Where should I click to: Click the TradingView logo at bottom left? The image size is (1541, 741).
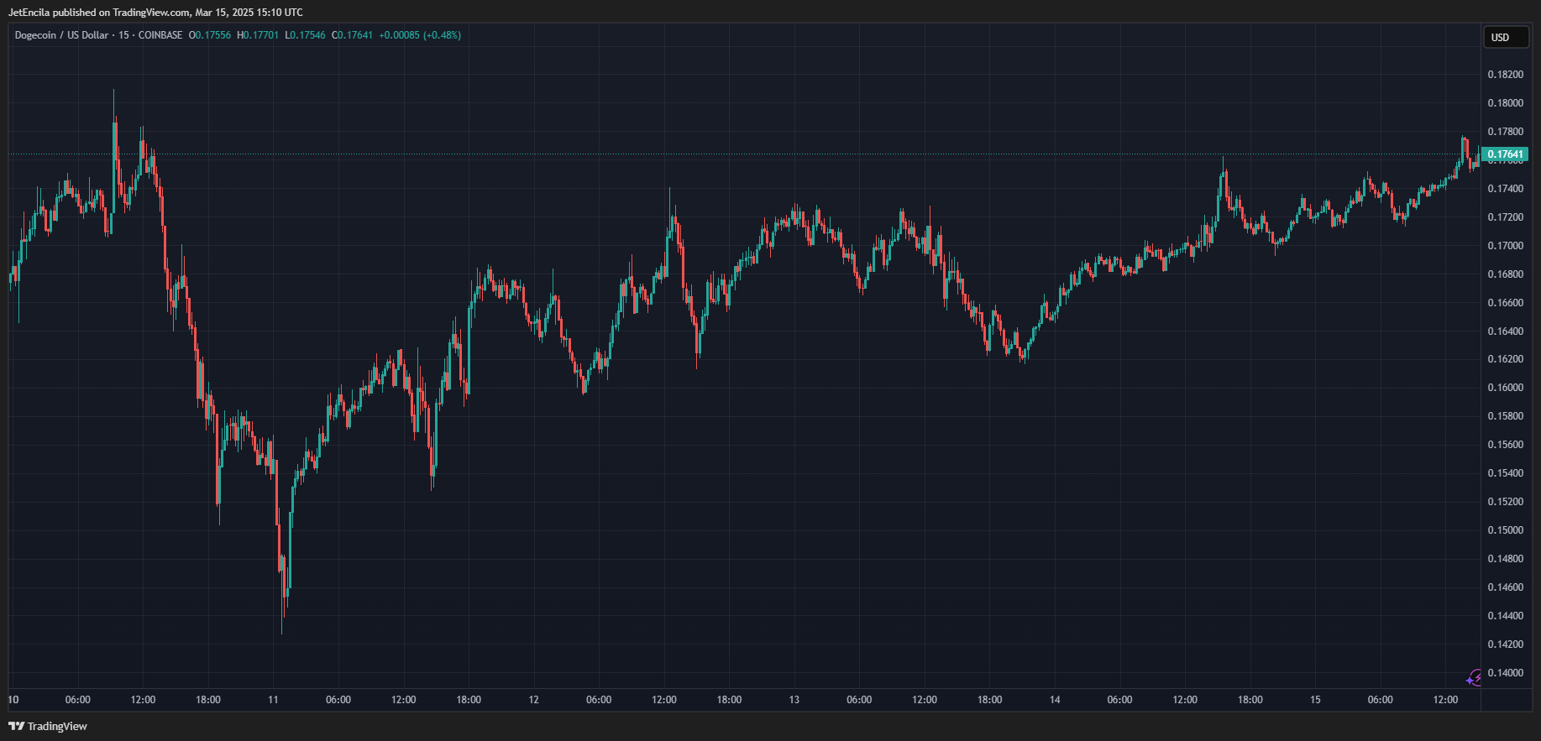48,726
